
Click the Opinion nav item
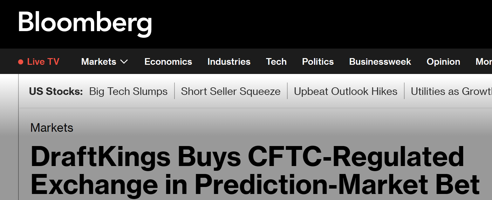(443, 62)
